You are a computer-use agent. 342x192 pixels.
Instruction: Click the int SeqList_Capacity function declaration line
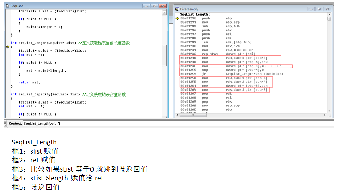pyautogui.click(x=68, y=94)
